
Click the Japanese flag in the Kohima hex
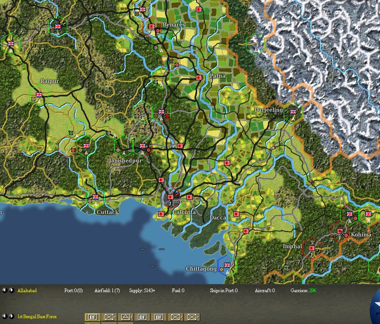tap(340, 231)
